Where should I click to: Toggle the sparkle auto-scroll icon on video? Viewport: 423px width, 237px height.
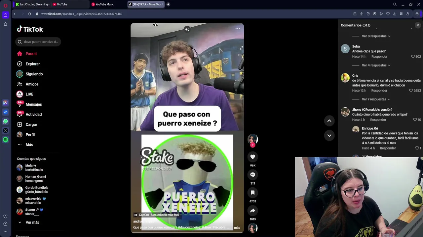point(187,29)
